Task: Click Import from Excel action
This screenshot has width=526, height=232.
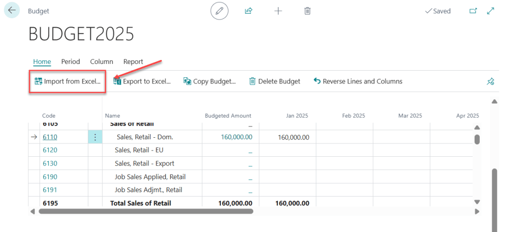Action: [x=67, y=81]
